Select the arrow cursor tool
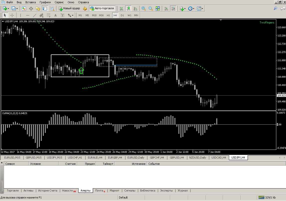This screenshot has width=286, height=201. pyautogui.click(x=5, y=15)
